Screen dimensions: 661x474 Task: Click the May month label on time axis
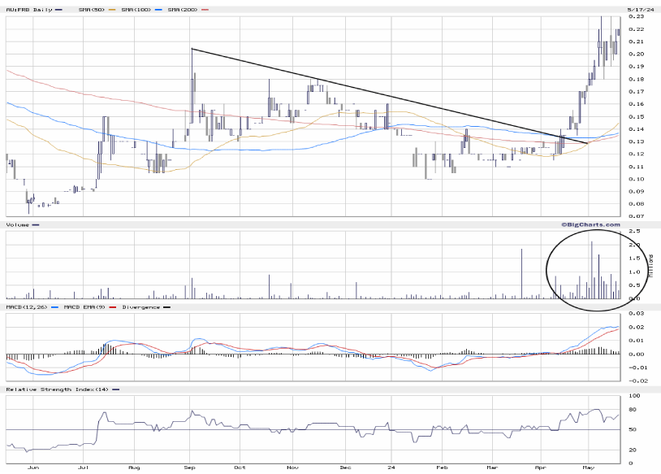(590, 467)
